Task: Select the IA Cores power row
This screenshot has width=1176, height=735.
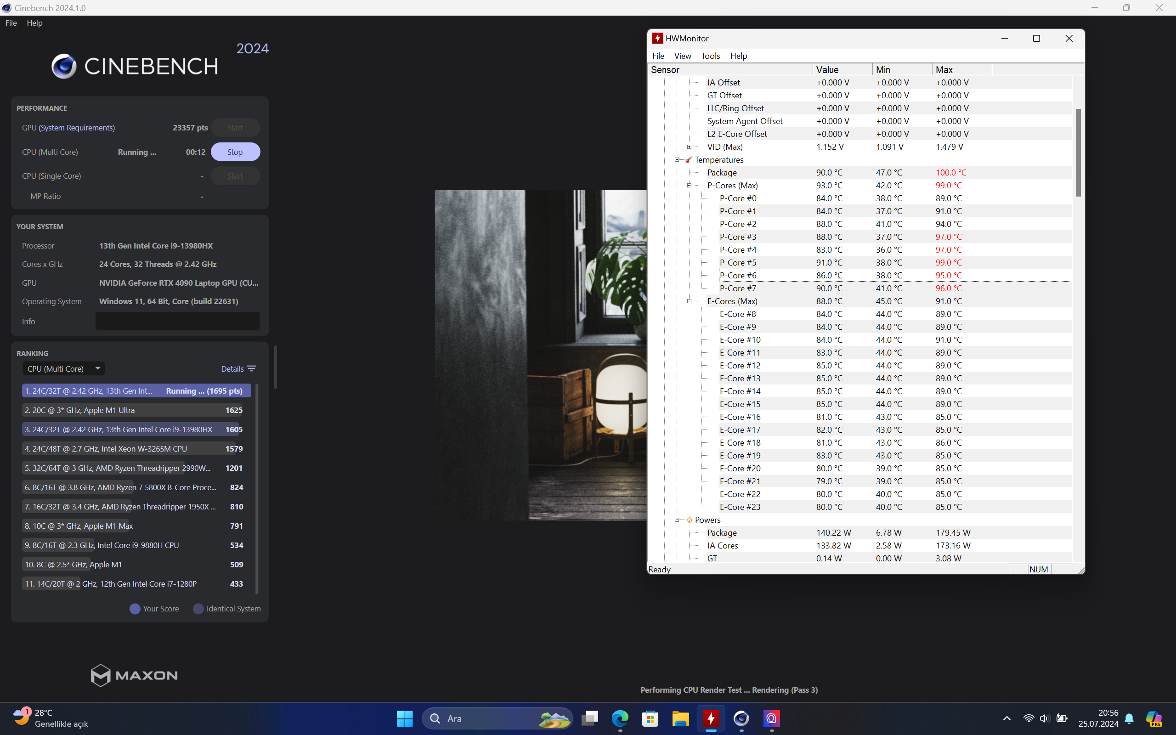Action: pos(889,545)
